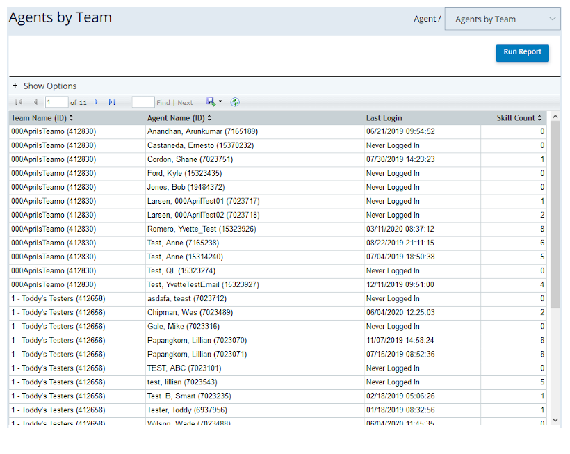The image size is (570, 454).
Task: Click the Next search link
Action: coord(185,102)
